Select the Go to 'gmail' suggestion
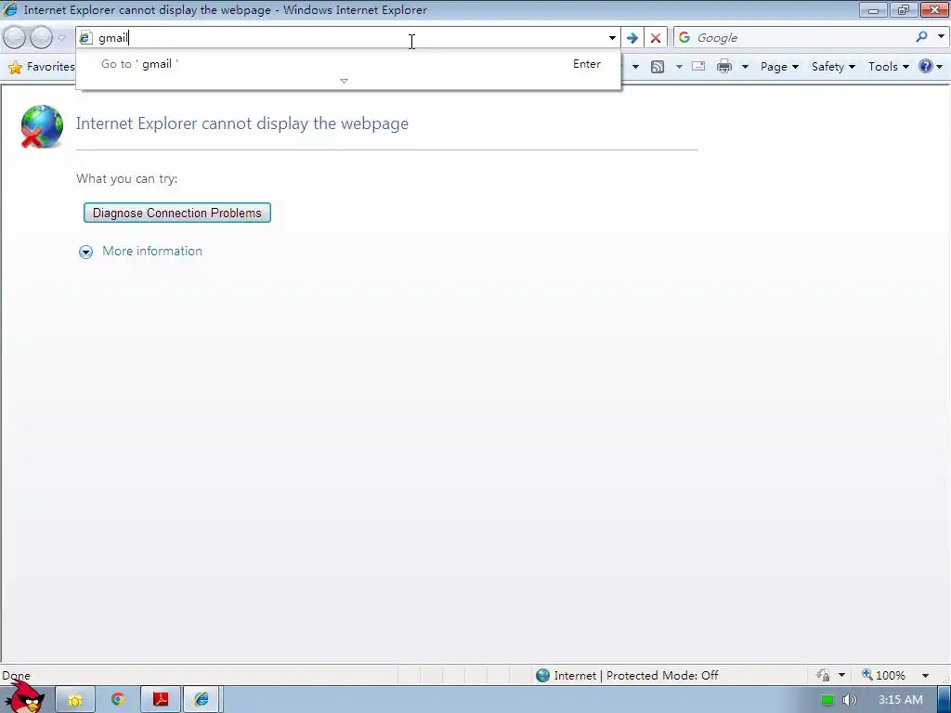The height and width of the screenshot is (713, 951). click(x=348, y=64)
